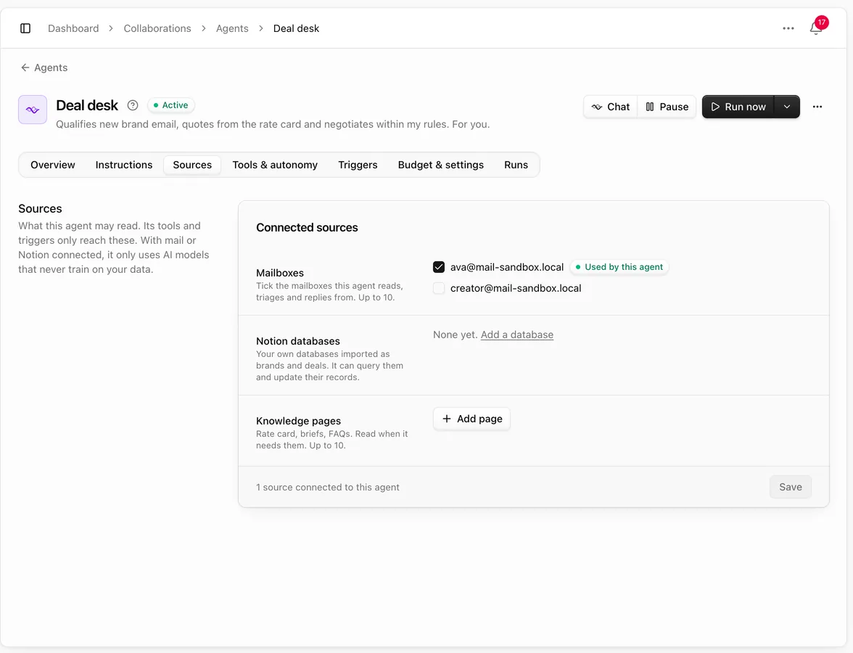Click the Knowledge pages label
The width and height of the screenshot is (853, 653).
point(299,421)
